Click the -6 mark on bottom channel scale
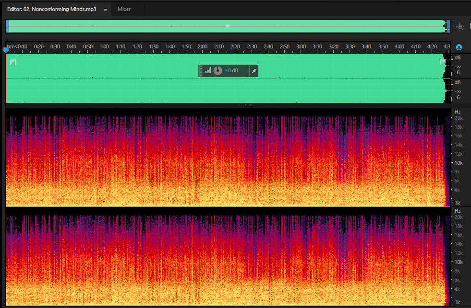471x308 pixels. [x=457, y=97]
